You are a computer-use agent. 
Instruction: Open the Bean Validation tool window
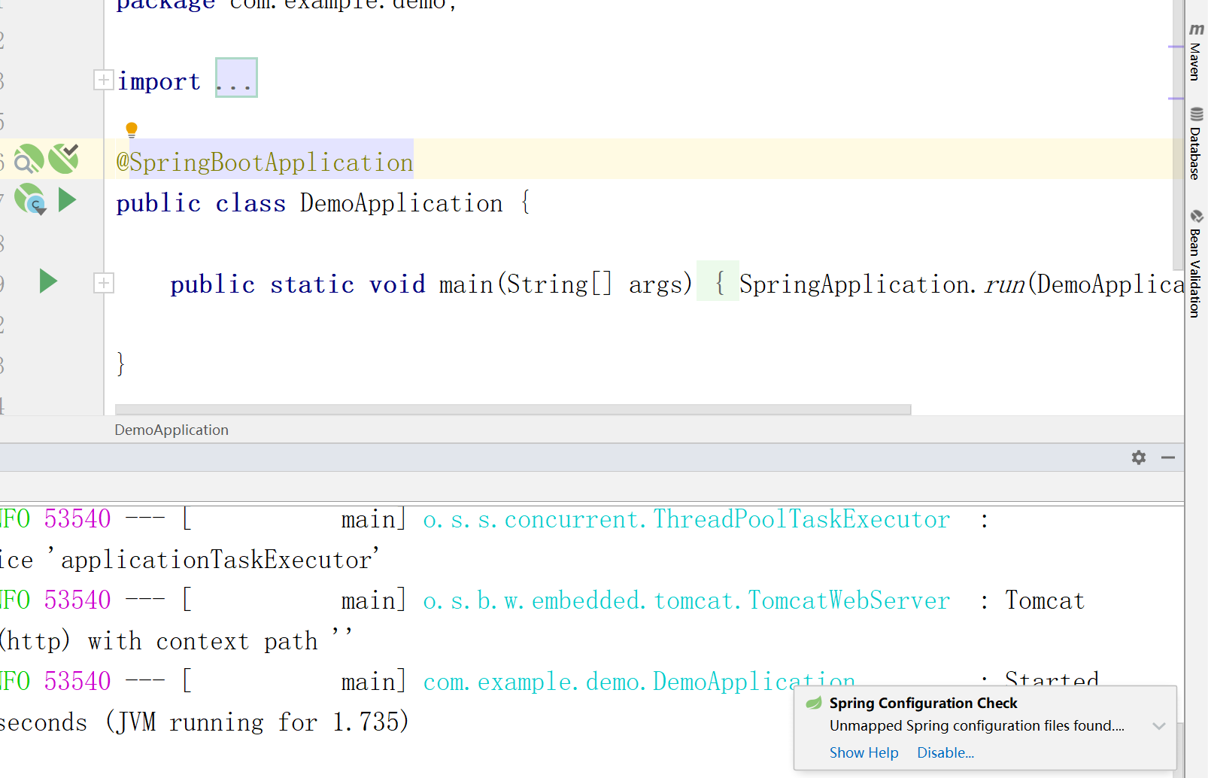click(1196, 263)
